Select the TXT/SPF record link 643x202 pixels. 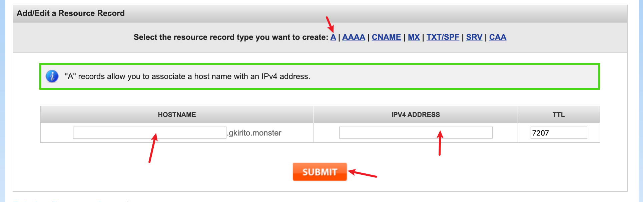[x=443, y=37]
